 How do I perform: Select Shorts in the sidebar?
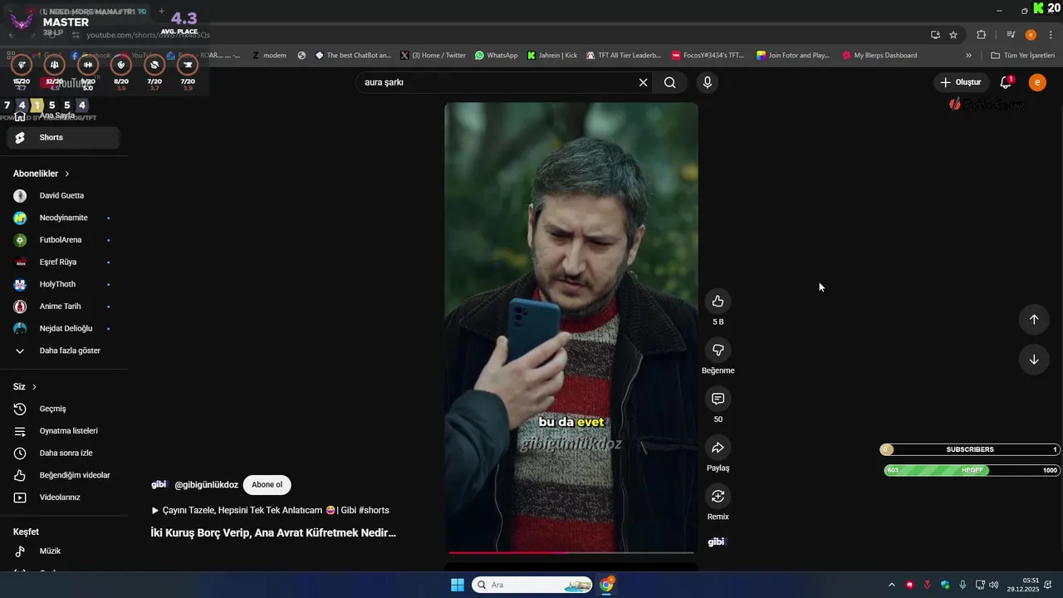click(63, 138)
